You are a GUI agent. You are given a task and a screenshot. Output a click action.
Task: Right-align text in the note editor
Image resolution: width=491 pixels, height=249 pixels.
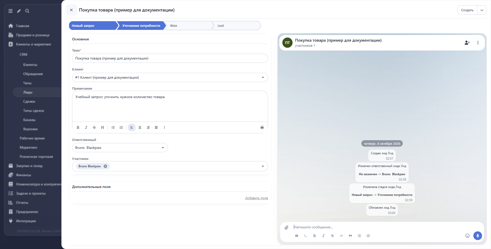point(148,127)
